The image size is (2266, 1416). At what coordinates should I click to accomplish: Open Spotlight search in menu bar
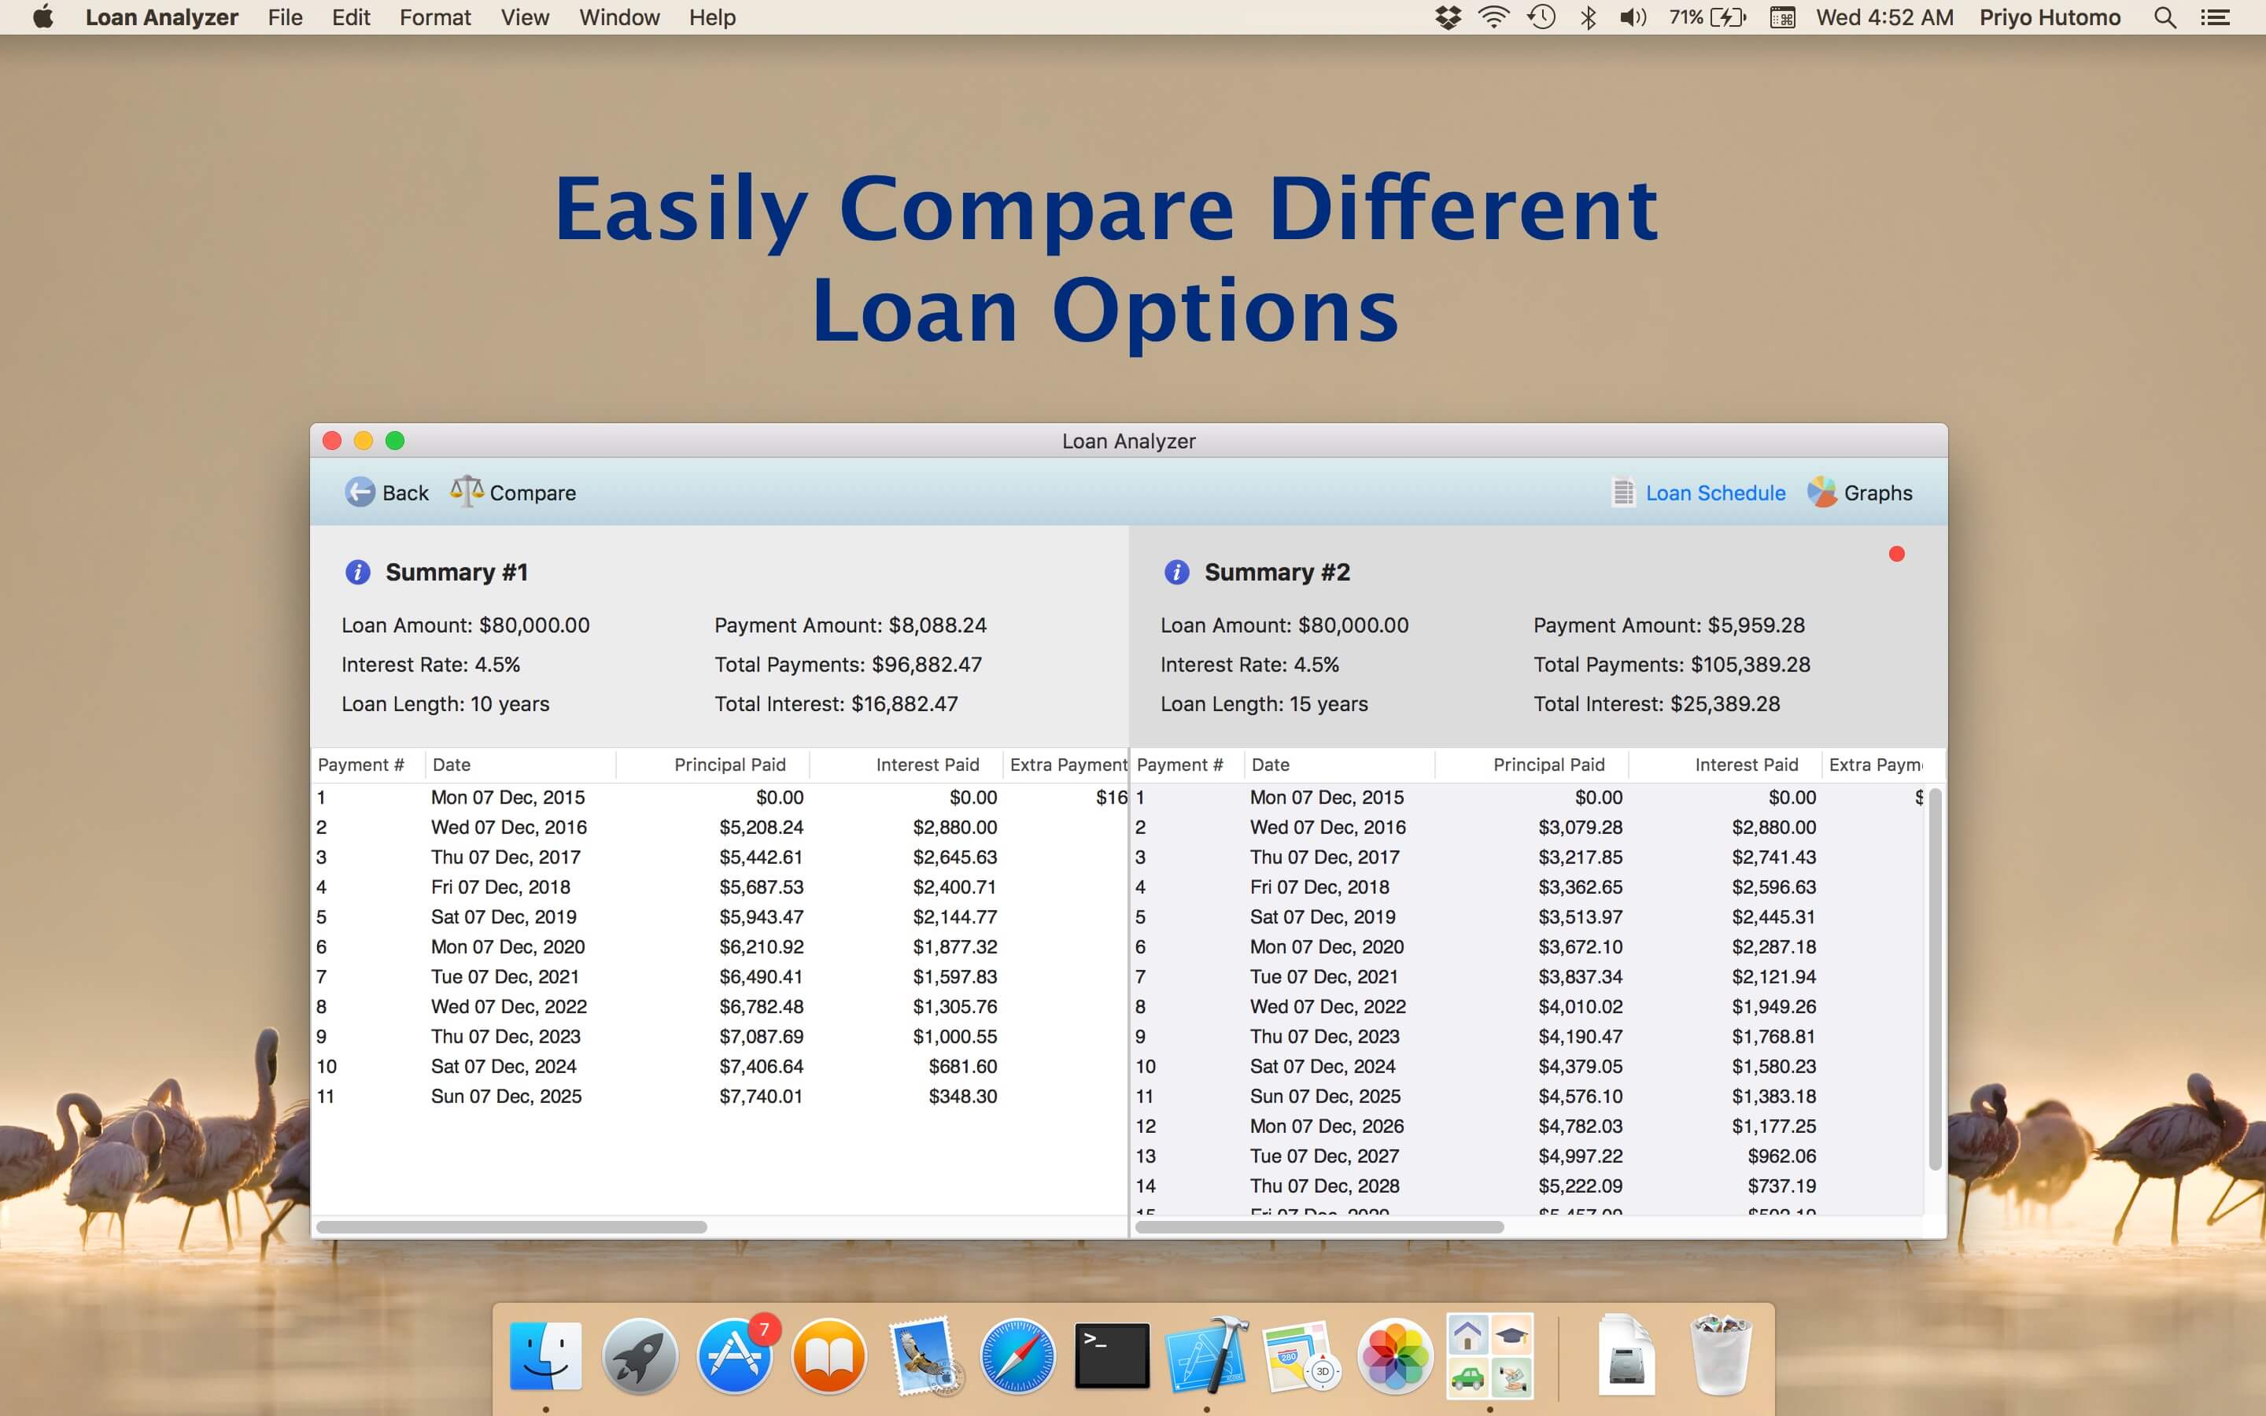click(2164, 18)
